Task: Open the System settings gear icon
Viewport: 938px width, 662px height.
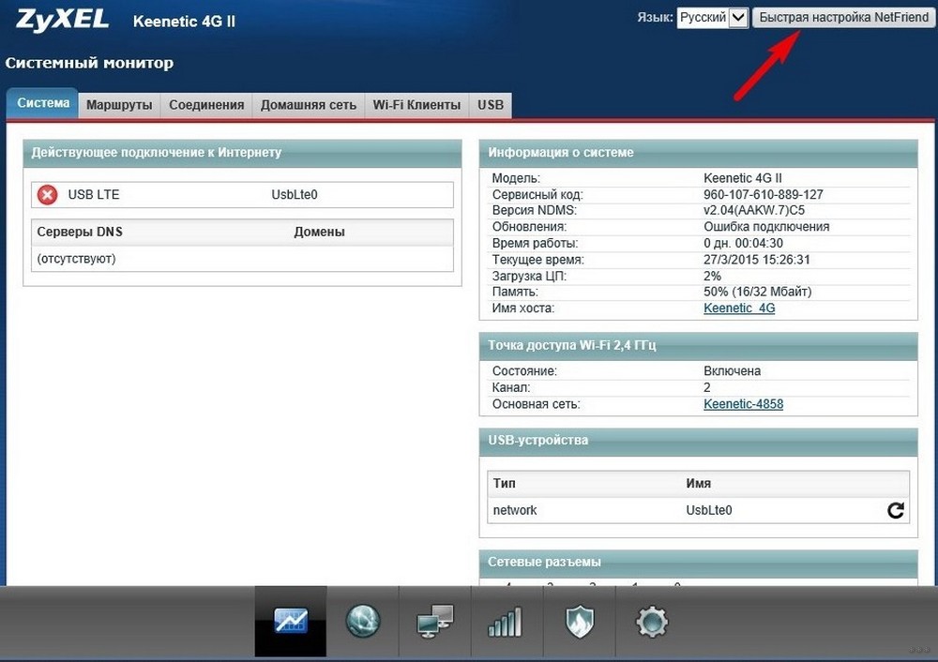Action: 652,622
